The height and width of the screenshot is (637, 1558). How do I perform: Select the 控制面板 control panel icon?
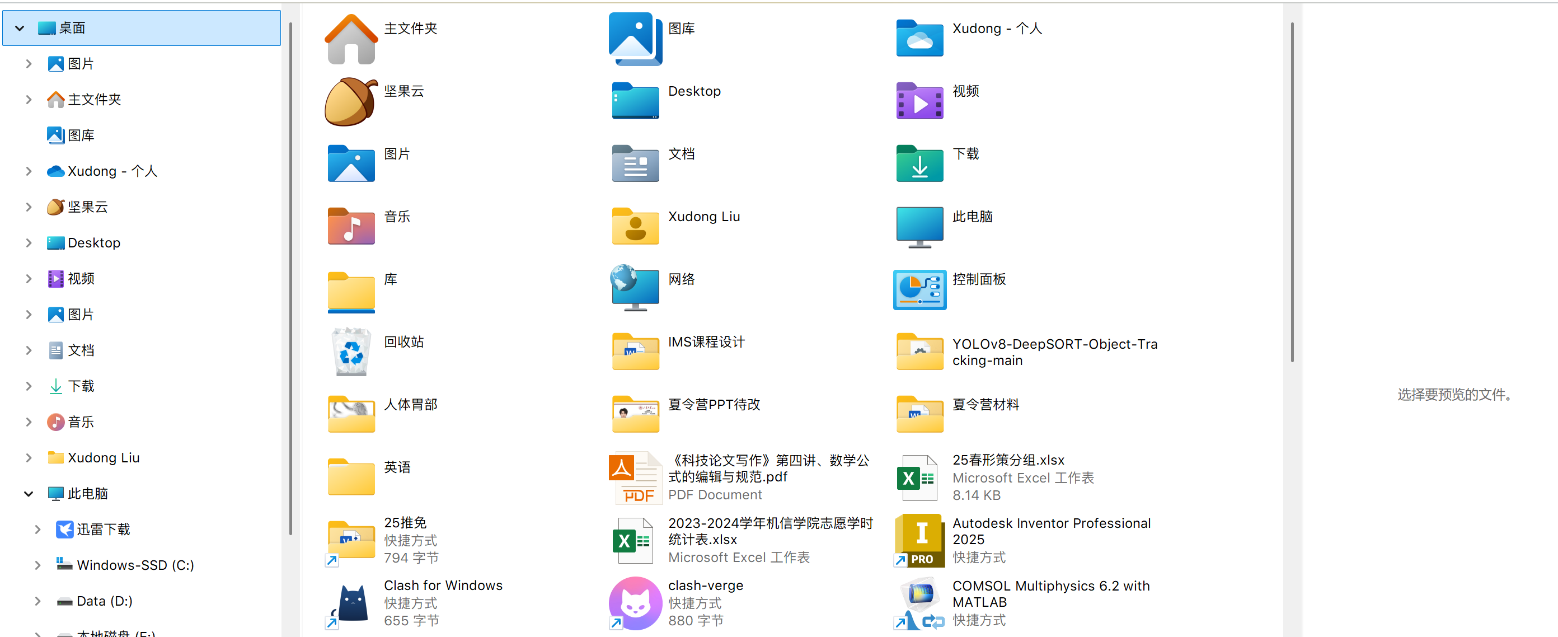(x=919, y=290)
